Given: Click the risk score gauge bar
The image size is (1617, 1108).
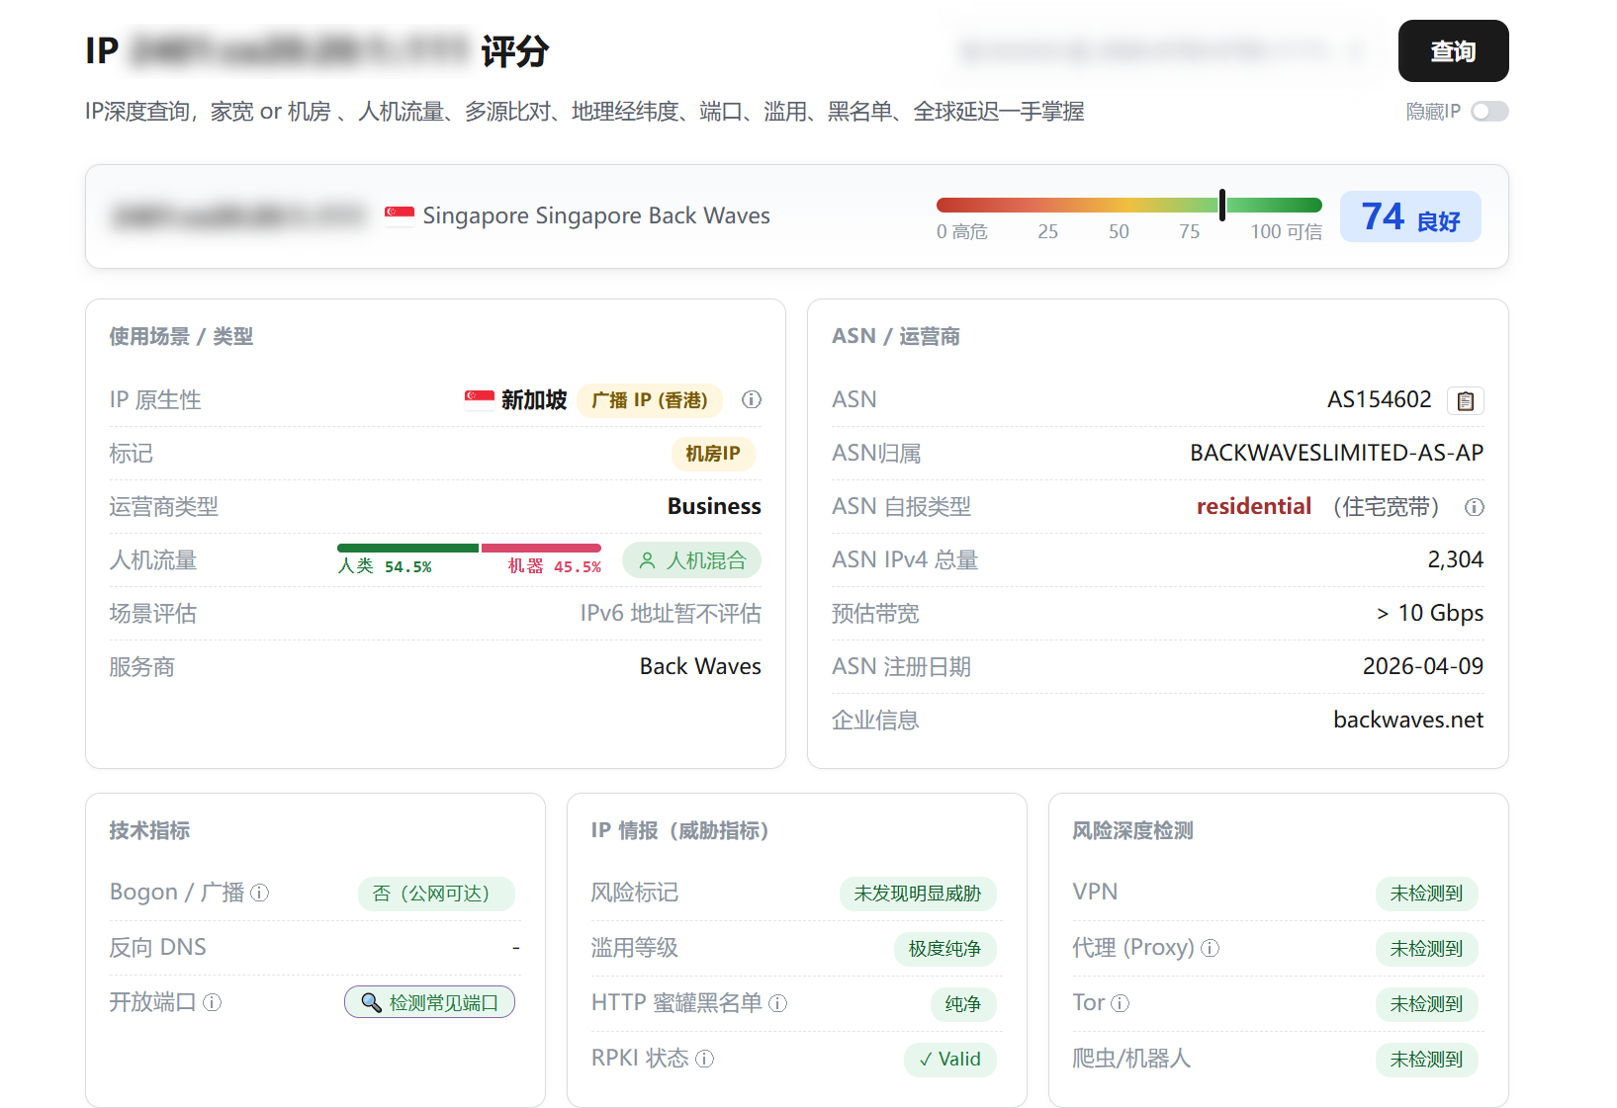Looking at the screenshot, I should (x=1128, y=206).
